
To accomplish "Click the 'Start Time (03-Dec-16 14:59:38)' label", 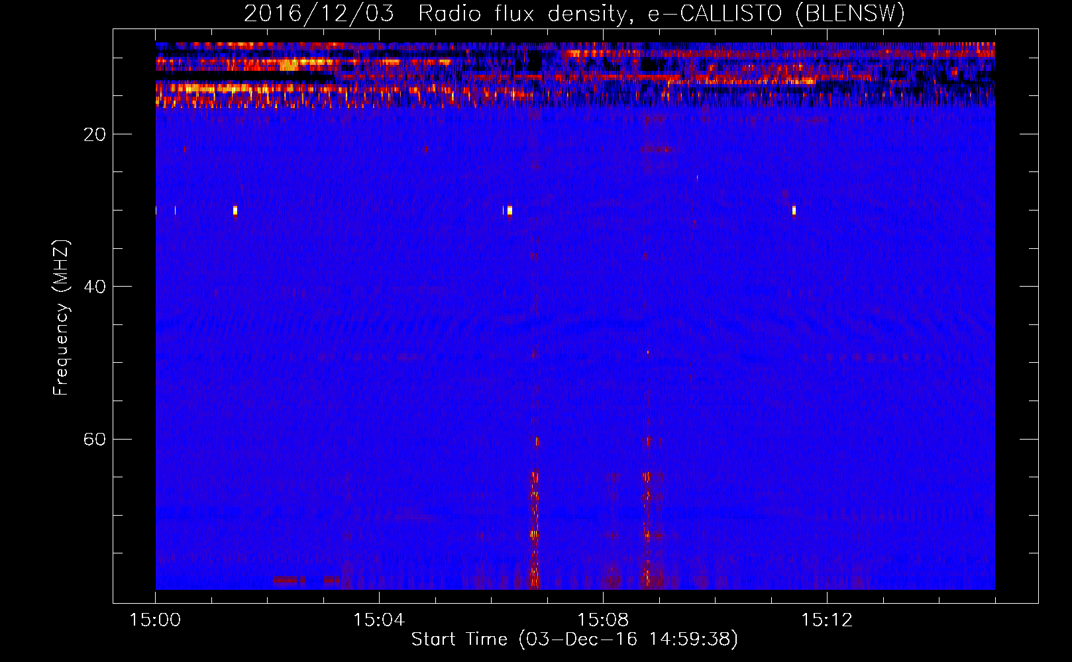I will (x=574, y=639).
